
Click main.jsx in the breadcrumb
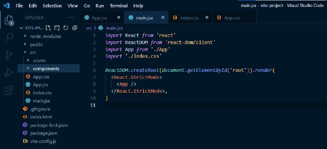click(x=114, y=28)
